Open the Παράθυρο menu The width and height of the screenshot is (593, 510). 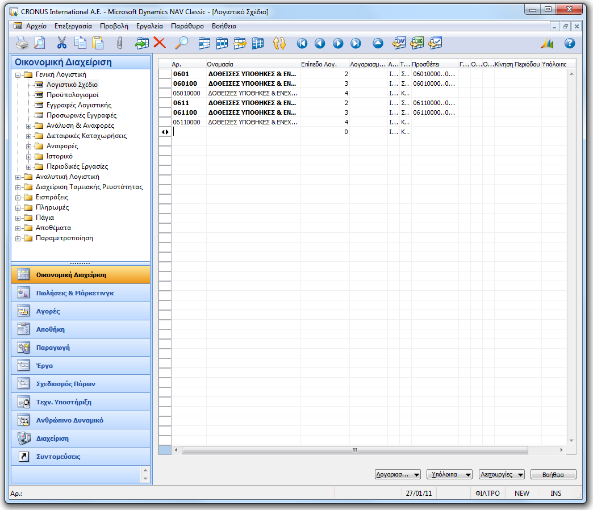[x=187, y=26]
